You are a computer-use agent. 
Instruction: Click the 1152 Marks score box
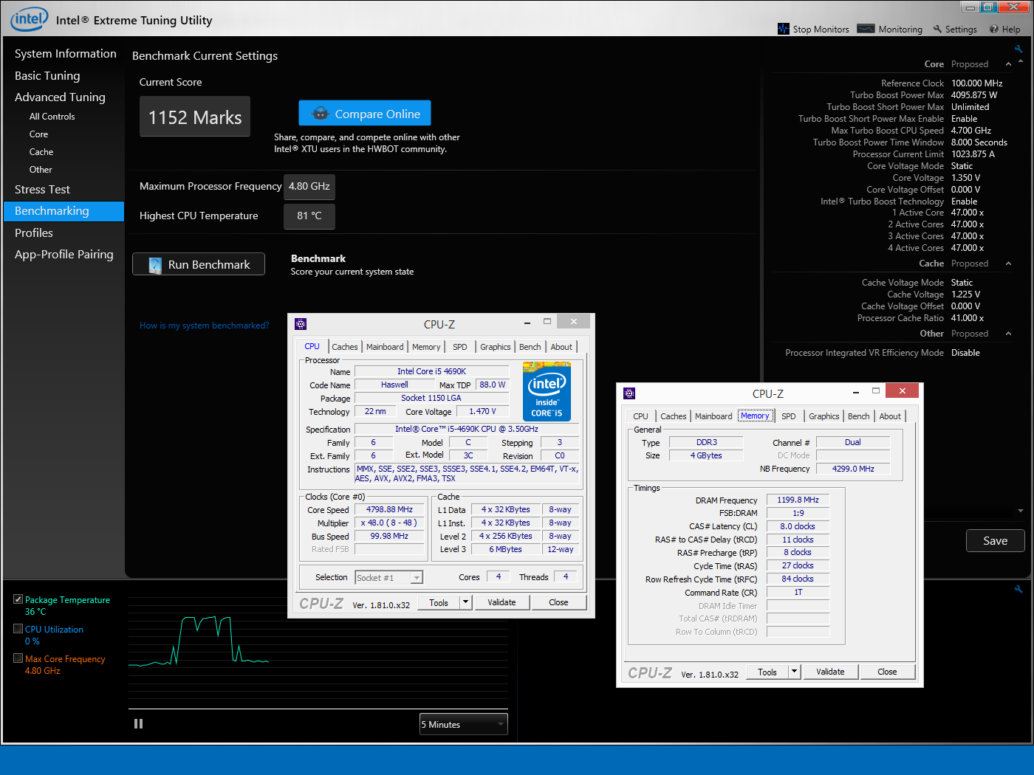point(195,117)
